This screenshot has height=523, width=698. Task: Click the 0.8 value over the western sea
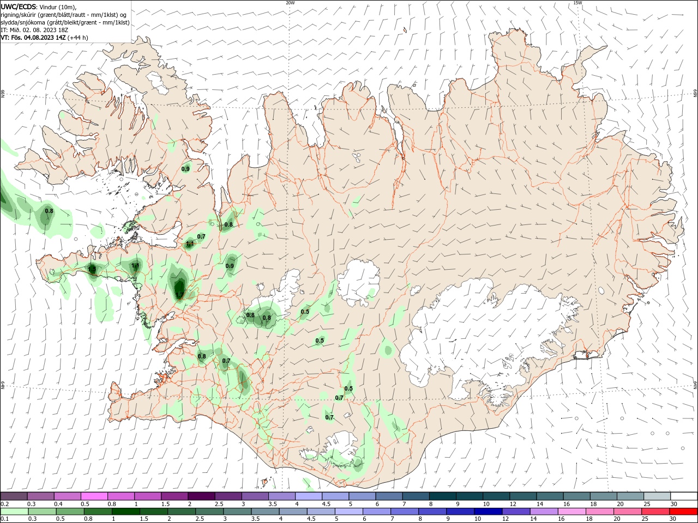(x=49, y=211)
